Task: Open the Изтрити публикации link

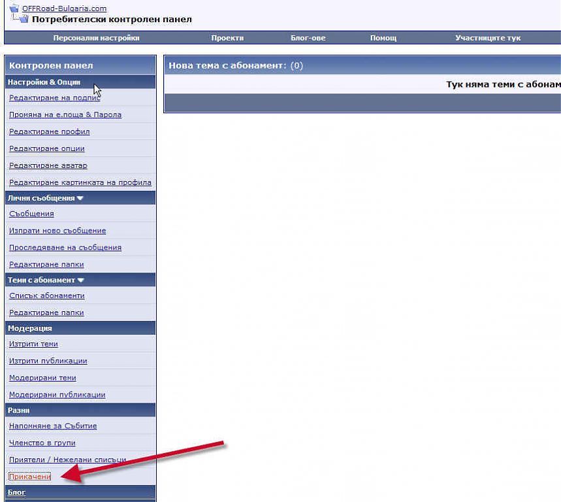Action: (x=48, y=361)
